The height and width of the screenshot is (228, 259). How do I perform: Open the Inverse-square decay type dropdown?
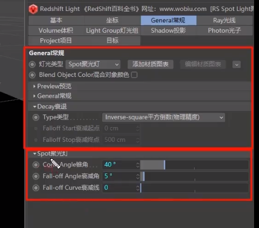164,117
